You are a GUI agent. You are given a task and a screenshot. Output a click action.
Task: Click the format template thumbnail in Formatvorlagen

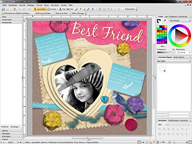pyautogui.click(x=162, y=69)
